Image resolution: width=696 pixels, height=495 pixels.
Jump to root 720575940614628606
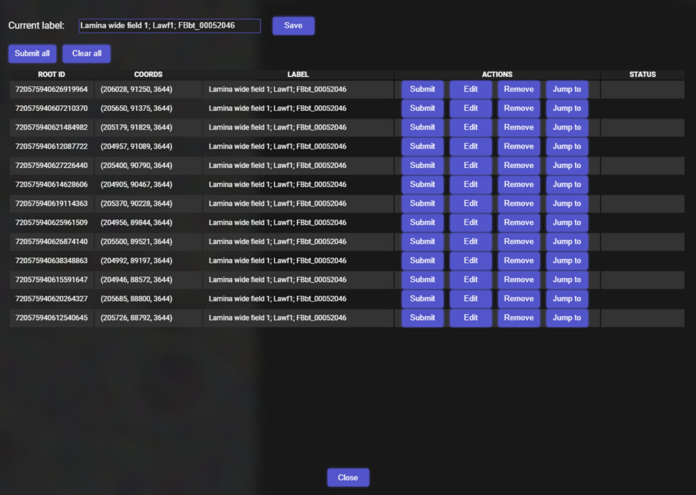[x=567, y=185]
